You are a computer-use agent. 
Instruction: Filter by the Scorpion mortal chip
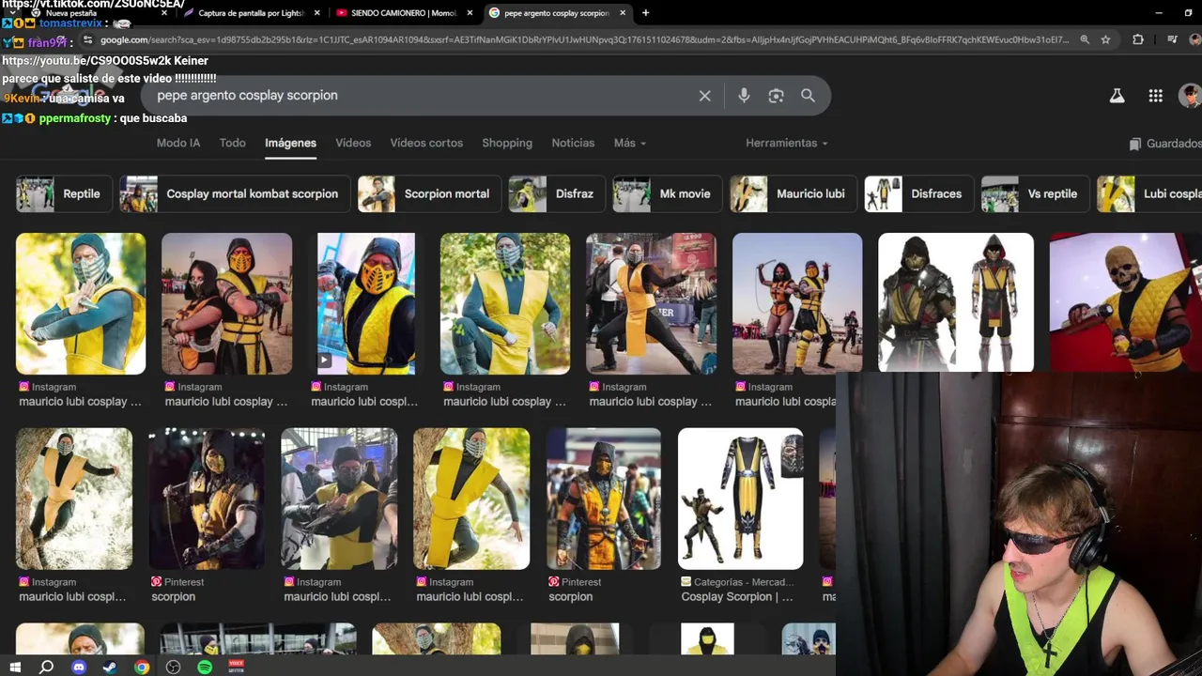click(428, 194)
